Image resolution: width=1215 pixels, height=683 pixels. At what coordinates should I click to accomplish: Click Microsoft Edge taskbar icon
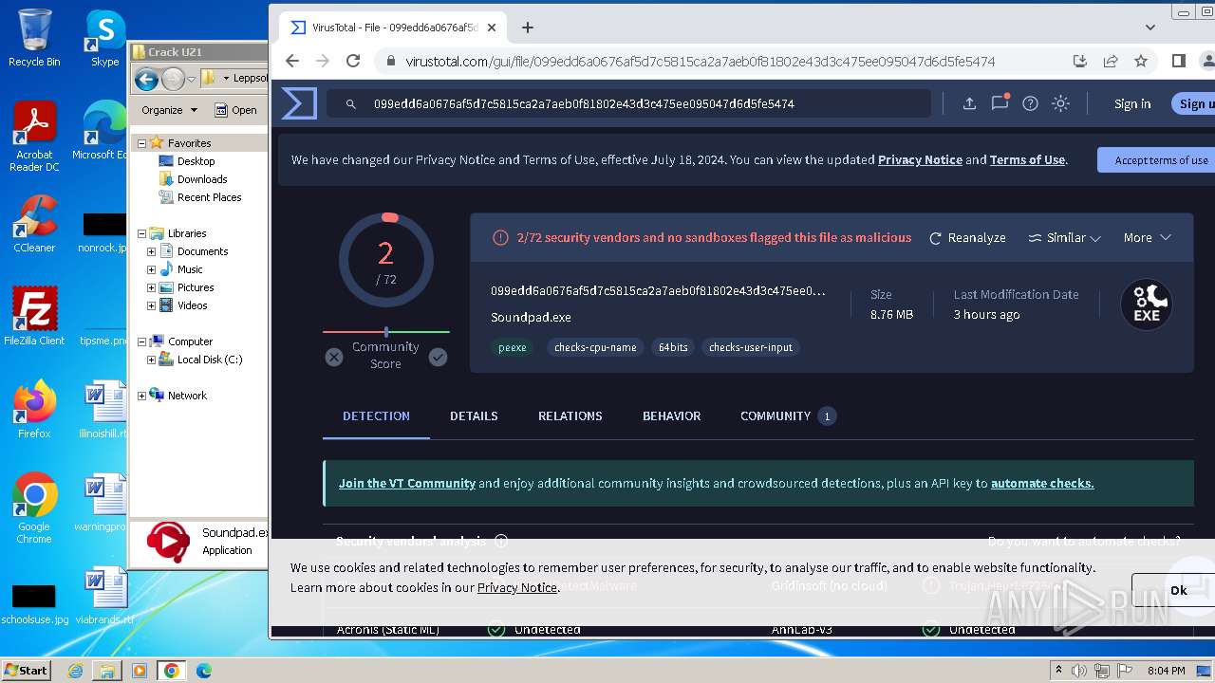pyautogui.click(x=203, y=671)
